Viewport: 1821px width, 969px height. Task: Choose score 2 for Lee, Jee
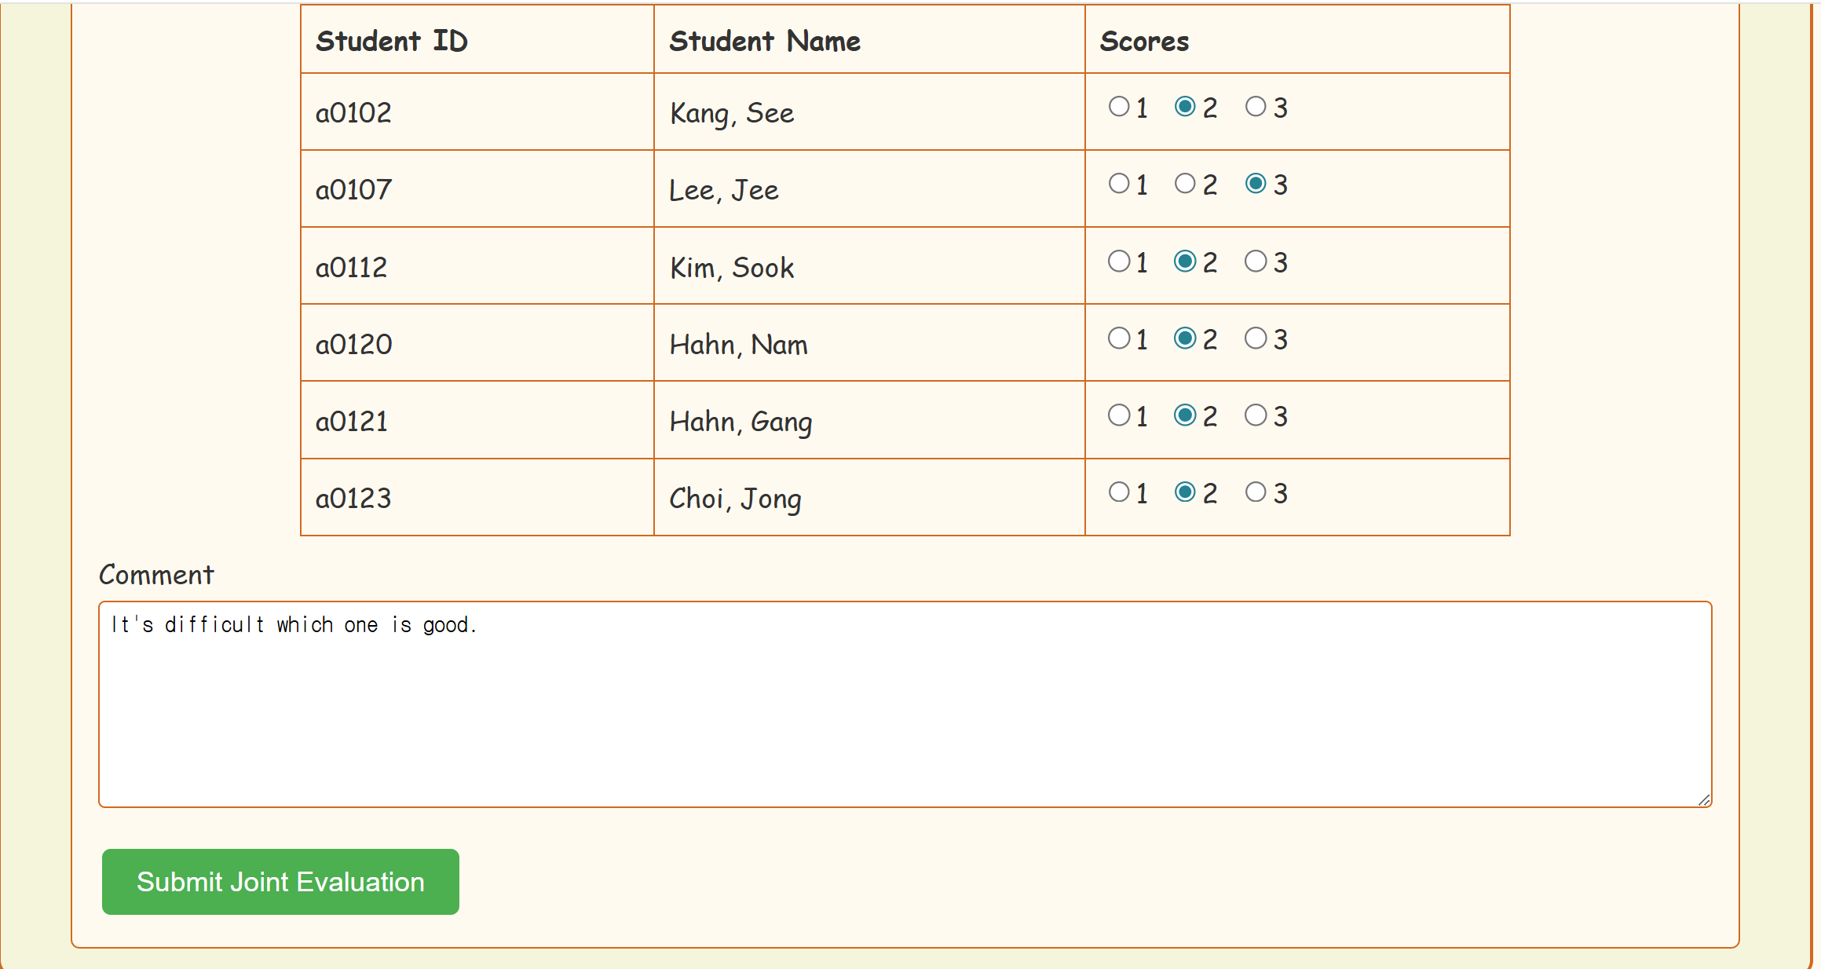pos(1185,184)
